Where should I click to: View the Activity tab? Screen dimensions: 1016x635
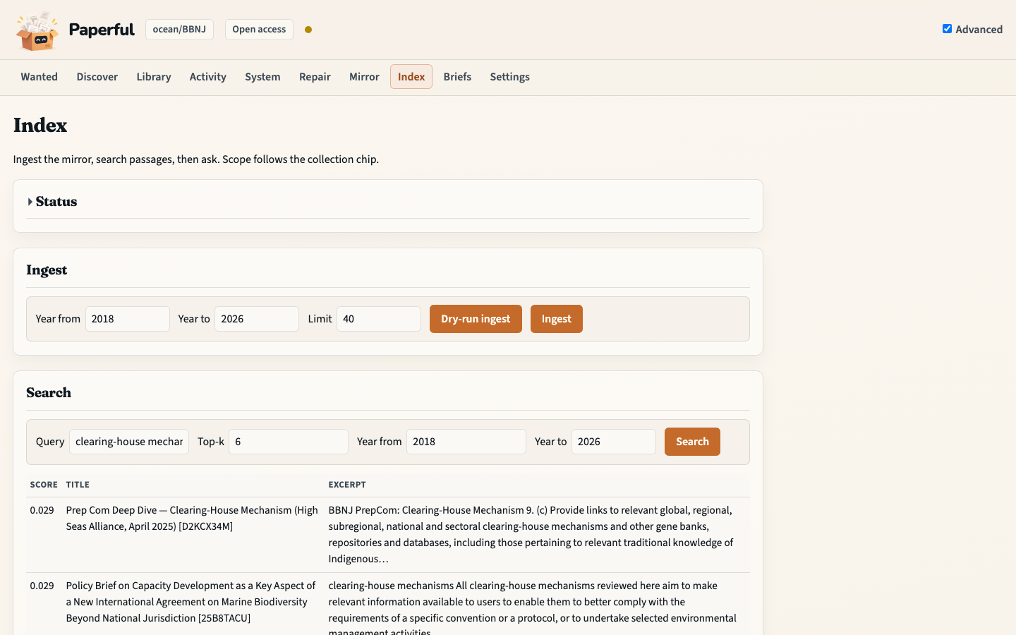point(207,77)
